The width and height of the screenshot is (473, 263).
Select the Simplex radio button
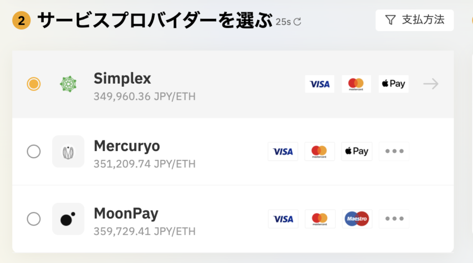pos(34,84)
